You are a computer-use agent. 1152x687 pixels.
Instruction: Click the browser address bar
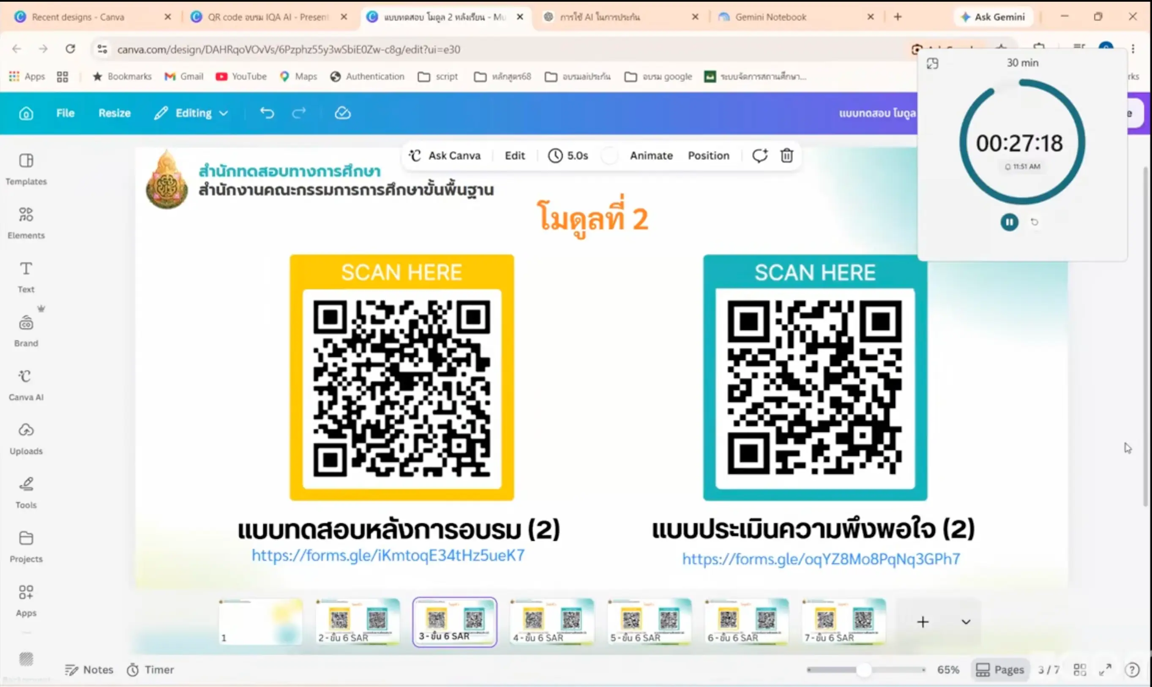coord(500,49)
